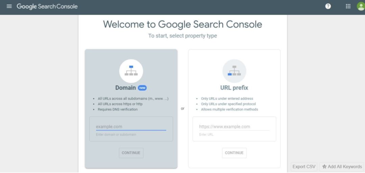Click the help question mark icon
The height and width of the screenshot is (173, 365).
tap(328, 6)
